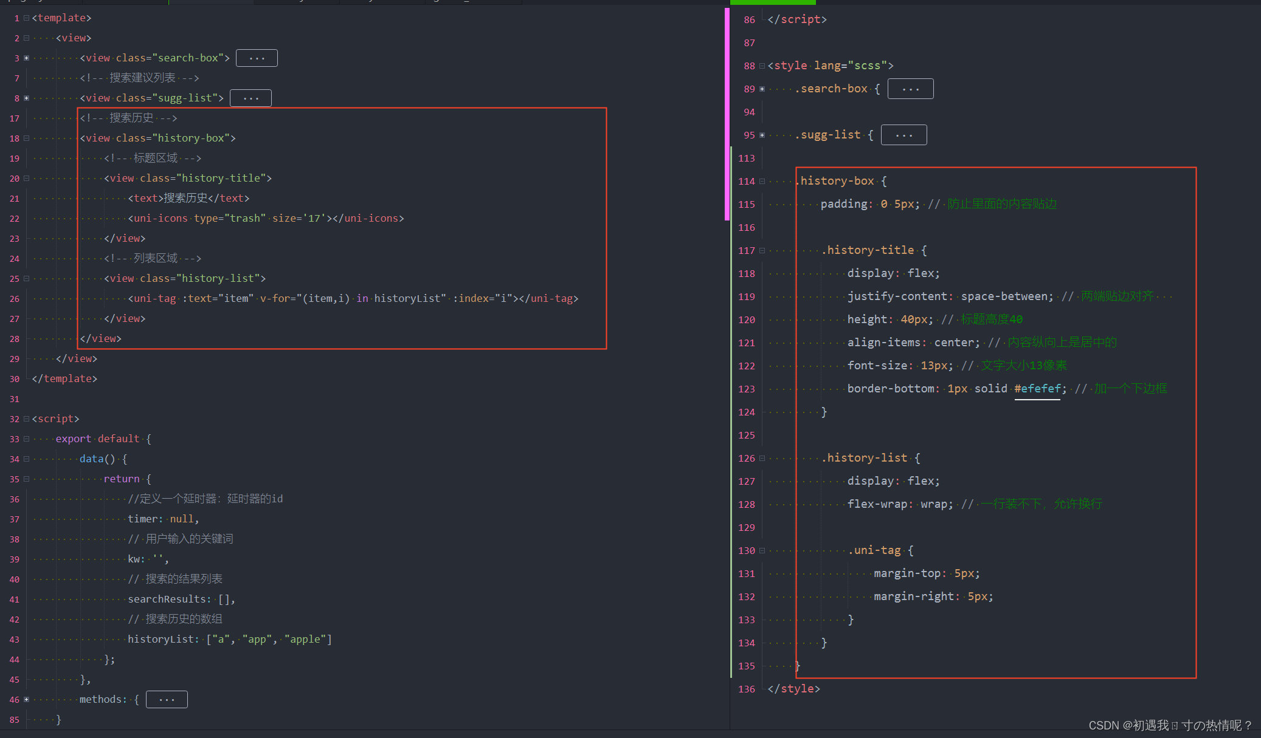The image size is (1261, 738).
Task: Click the kw: '' property line
Action: click(x=148, y=559)
